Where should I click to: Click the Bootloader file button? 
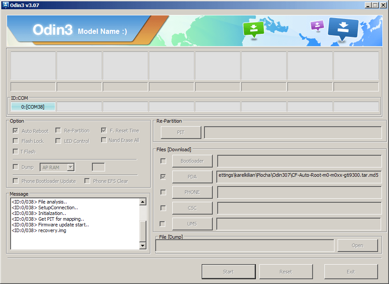192,161
